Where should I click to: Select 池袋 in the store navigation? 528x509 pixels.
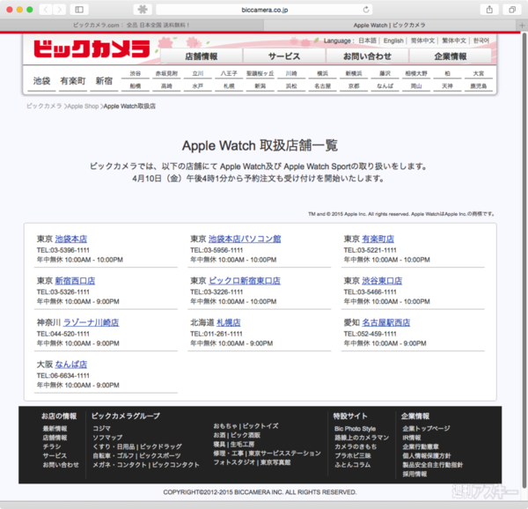[41, 81]
